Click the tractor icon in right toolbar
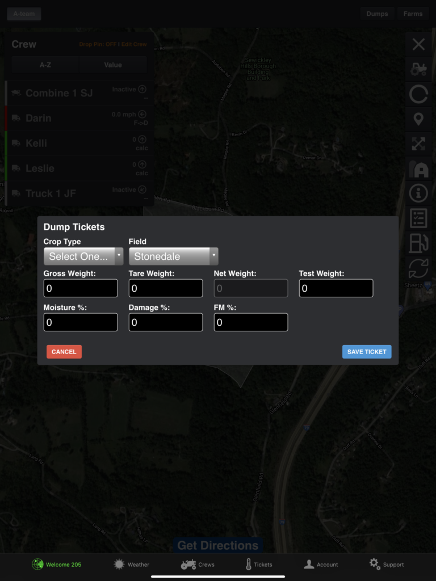 point(418,69)
